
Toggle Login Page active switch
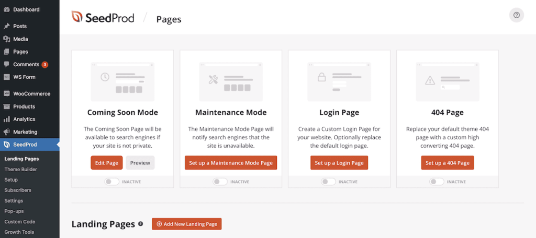[x=328, y=182]
